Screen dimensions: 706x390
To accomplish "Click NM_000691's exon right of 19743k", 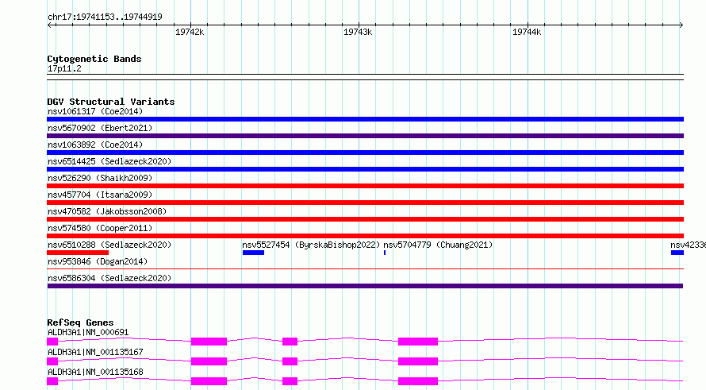I will pyautogui.click(x=418, y=342).
